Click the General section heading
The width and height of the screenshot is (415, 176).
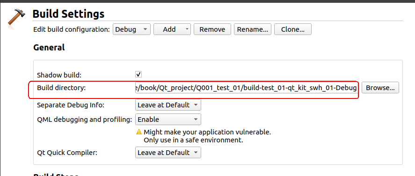(x=49, y=48)
